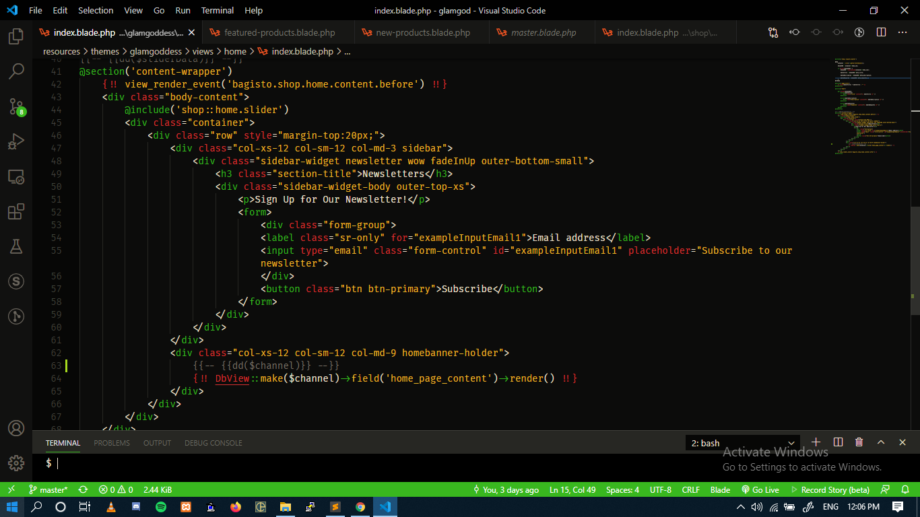Click 'UTF-8' encoding selector

click(661, 489)
